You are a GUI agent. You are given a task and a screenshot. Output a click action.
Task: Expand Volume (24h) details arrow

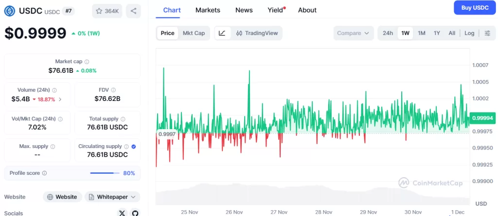click(60, 99)
